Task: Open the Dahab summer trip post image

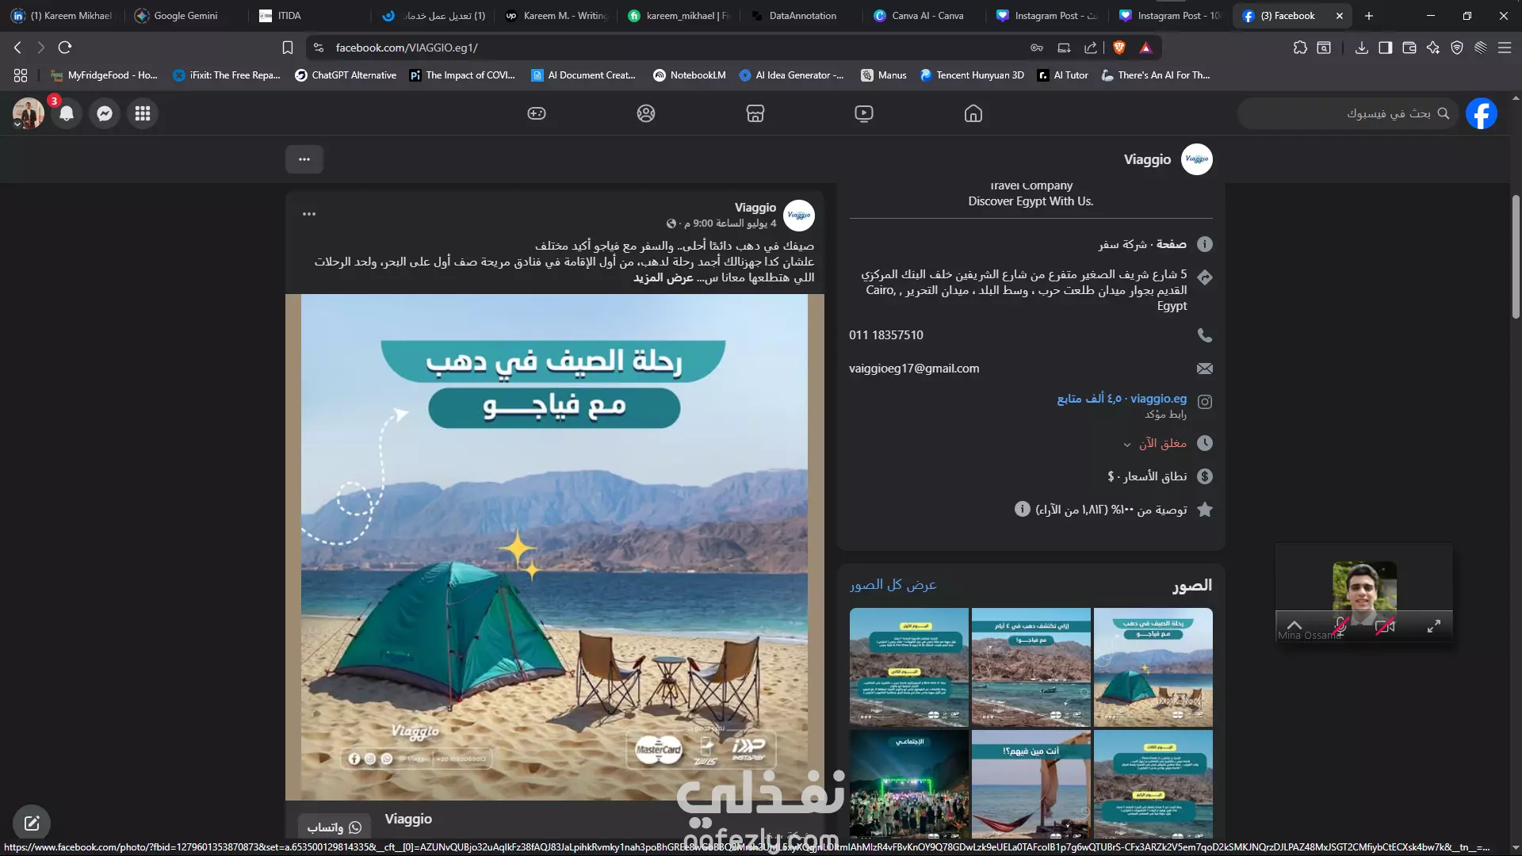Action: pyautogui.click(x=555, y=547)
